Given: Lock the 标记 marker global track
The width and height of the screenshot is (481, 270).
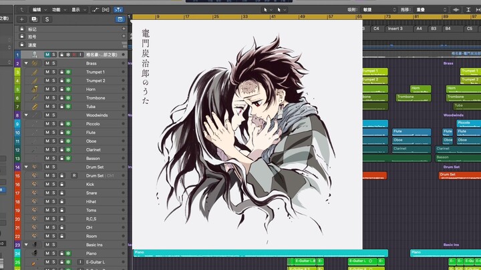Looking at the screenshot, I should click(x=22, y=29).
